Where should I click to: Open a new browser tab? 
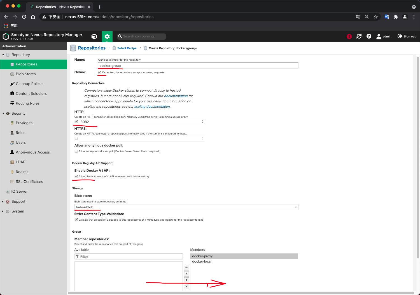(99, 7)
